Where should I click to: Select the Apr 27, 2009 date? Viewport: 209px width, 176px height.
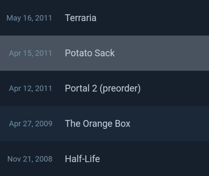(x=30, y=124)
